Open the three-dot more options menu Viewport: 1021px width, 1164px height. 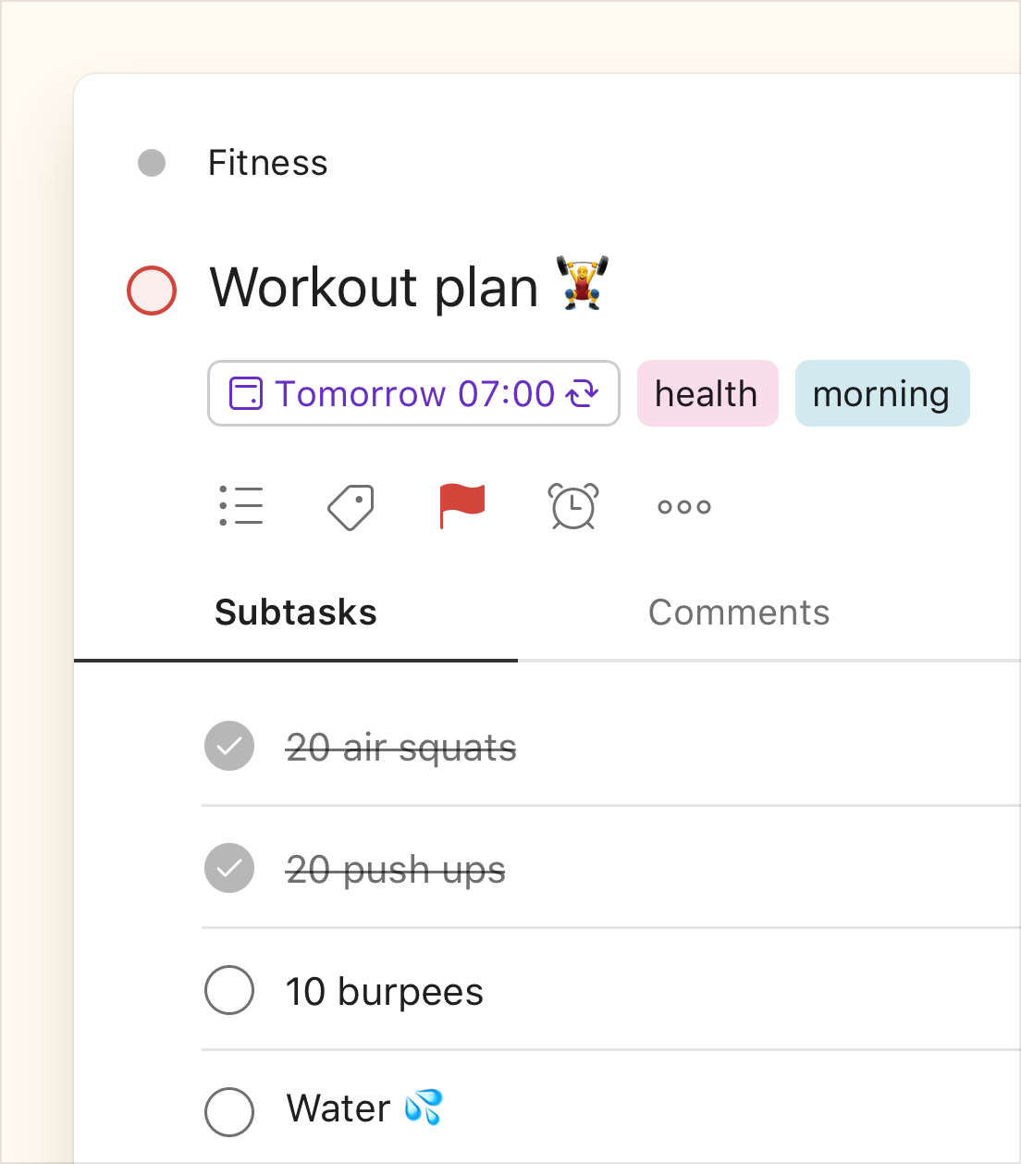(x=684, y=506)
